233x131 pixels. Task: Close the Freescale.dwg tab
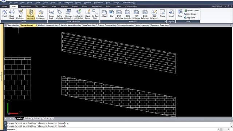(36, 25)
